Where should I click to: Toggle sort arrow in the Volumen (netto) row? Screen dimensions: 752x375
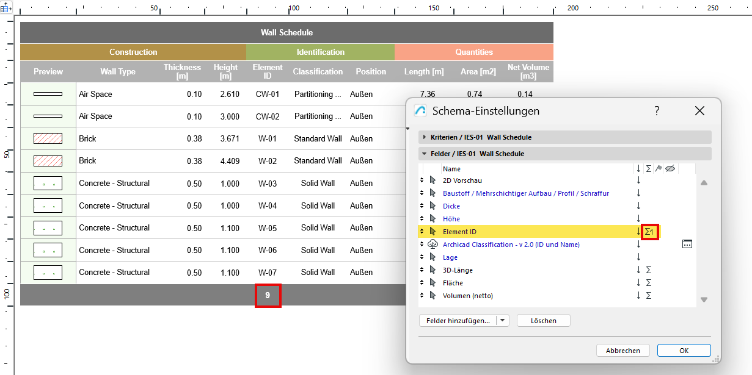point(638,296)
